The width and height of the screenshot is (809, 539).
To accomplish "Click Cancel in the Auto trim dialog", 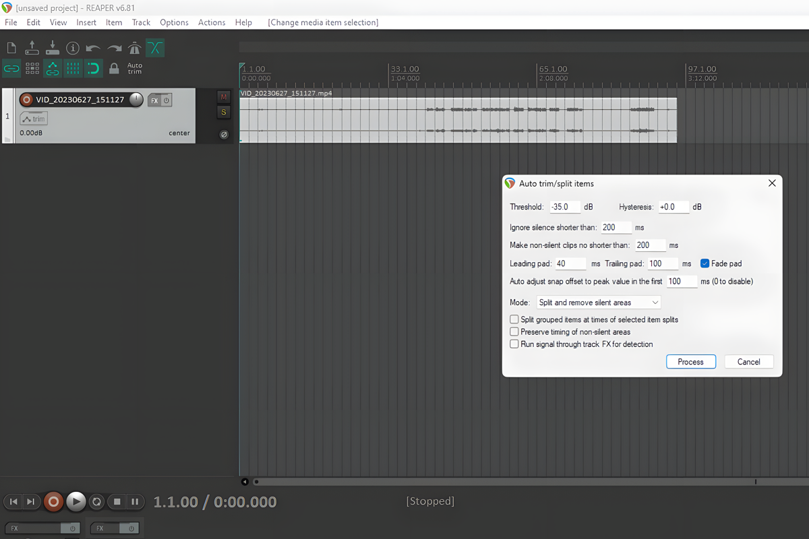I will pos(748,362).
